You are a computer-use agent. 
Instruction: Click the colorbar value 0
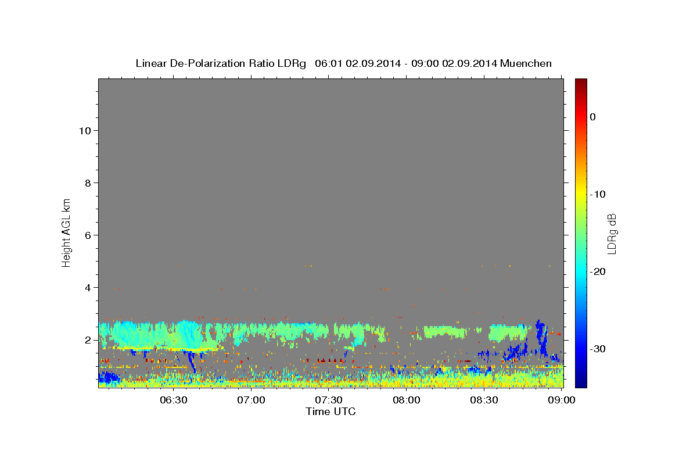coord(593,117)
